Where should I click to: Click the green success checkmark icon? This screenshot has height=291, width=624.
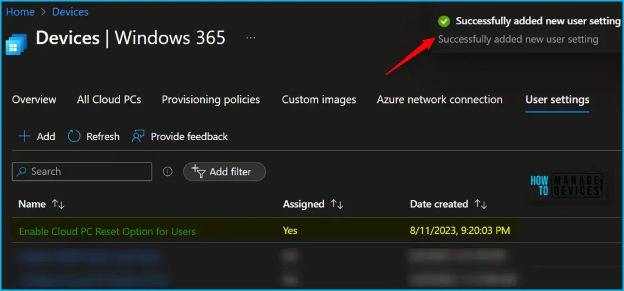444,21
